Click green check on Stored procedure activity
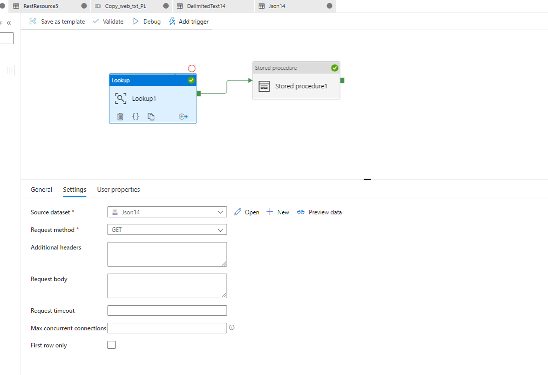548x375 pixels. click(x=335, y=68)
